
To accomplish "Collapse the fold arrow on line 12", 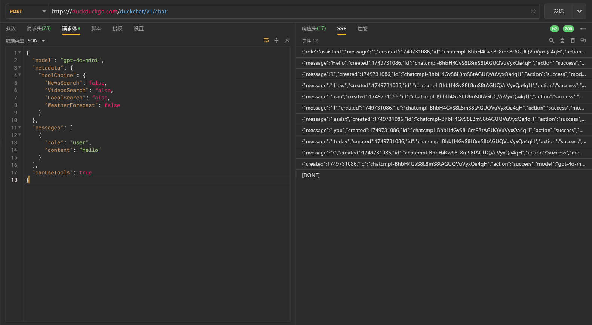I will pyautogui.click(x=19, y=135).
